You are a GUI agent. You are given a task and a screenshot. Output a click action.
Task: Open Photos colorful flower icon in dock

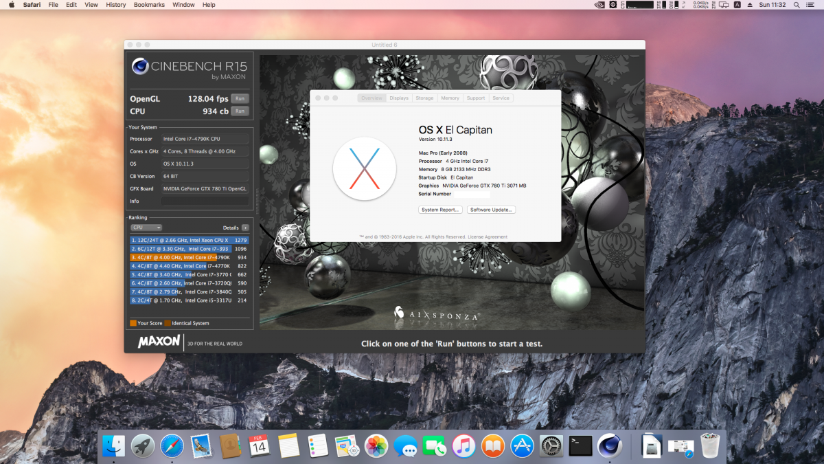click(x=376, y=446)
